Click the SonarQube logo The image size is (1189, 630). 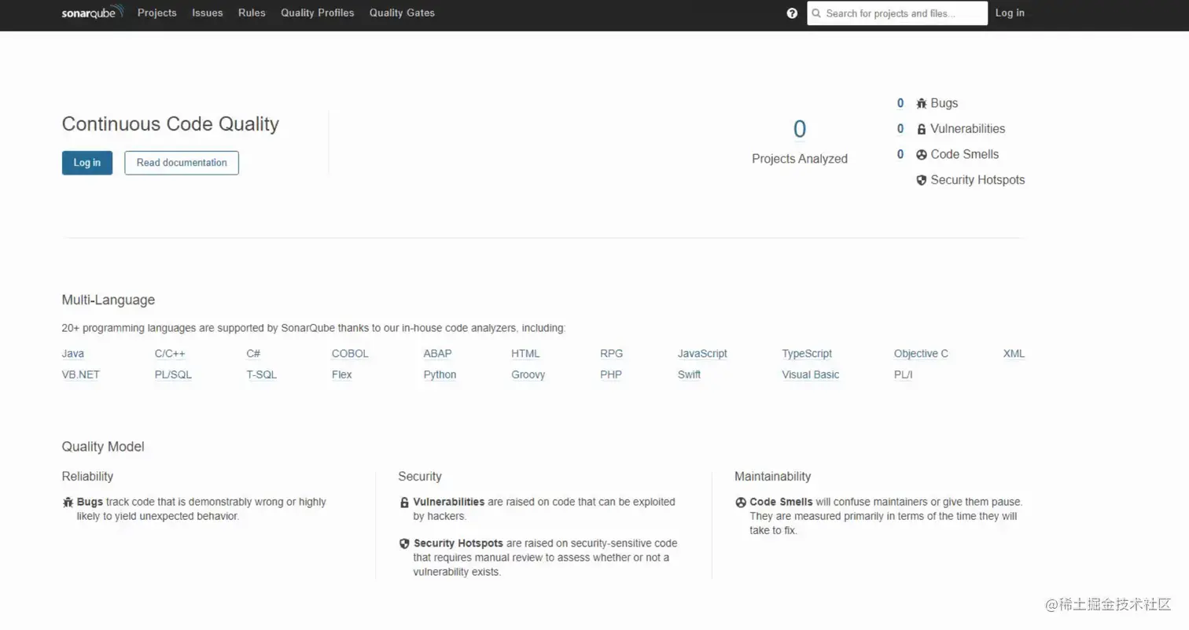click(92, 13)
